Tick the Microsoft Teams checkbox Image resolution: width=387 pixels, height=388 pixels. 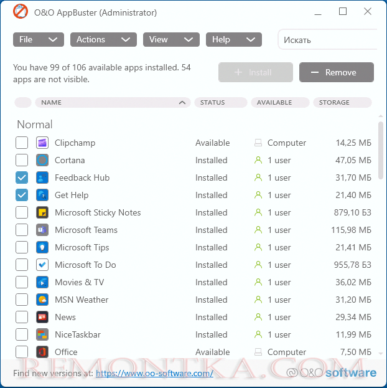click(x=22, y=230)
